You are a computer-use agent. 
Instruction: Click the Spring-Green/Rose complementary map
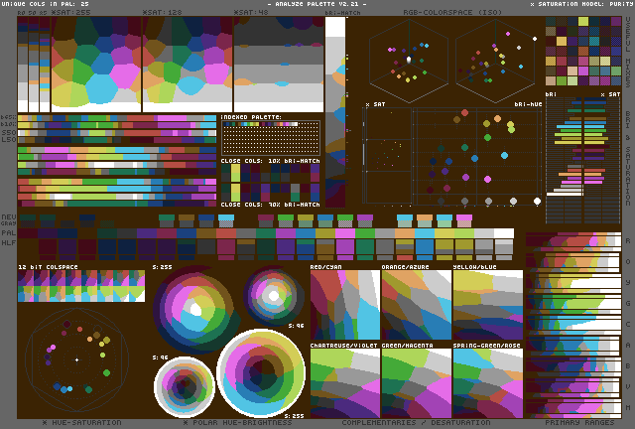pos(488,383)
